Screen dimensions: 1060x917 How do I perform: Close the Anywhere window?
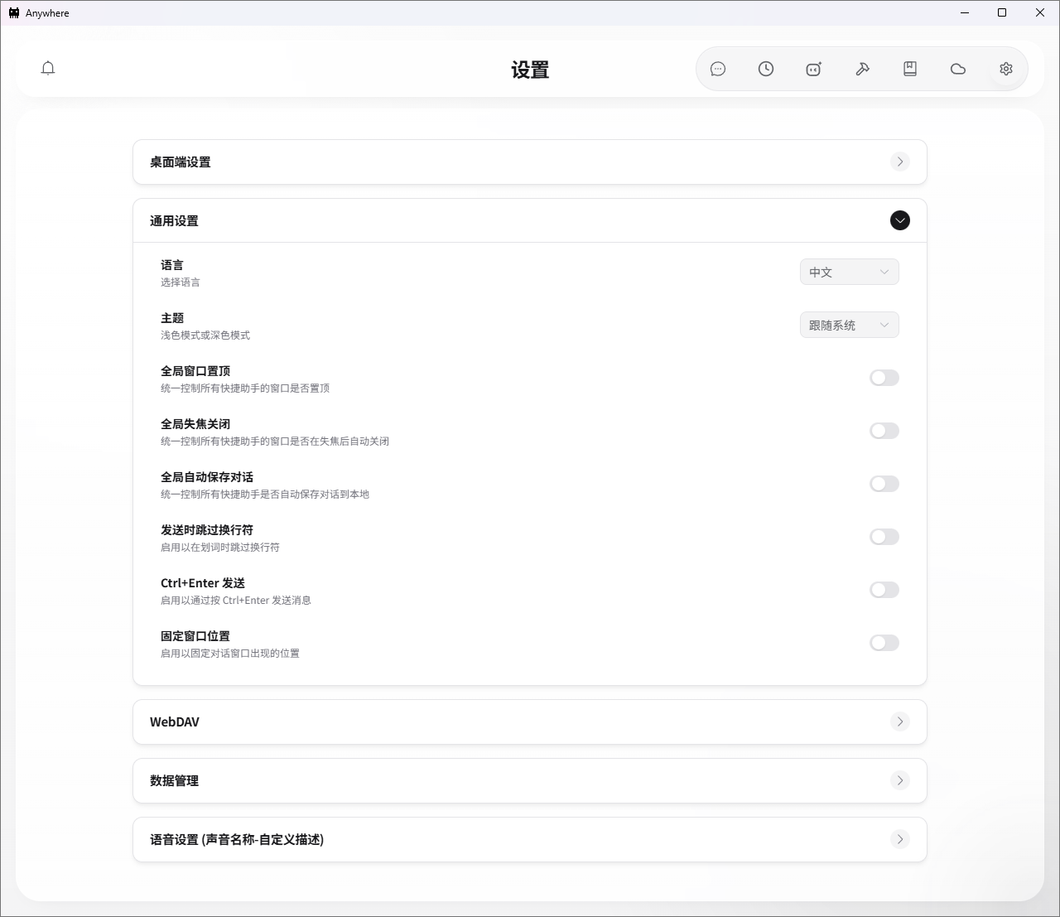[x=1040, y=12]
